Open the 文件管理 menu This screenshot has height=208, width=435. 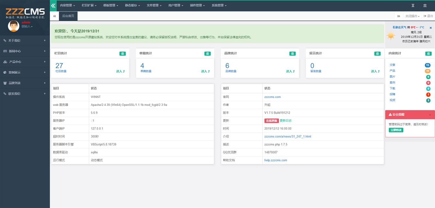[154, 5]
